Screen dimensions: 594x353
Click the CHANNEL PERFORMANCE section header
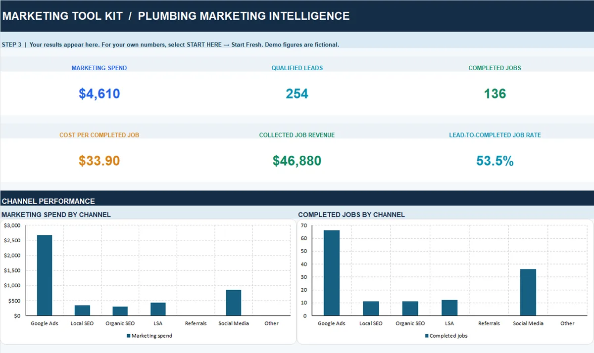tap(48, 201)
